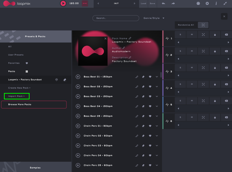
Task: Favorite Bass Beat 03 with heart icon
Action: click(x=150, y=96)
